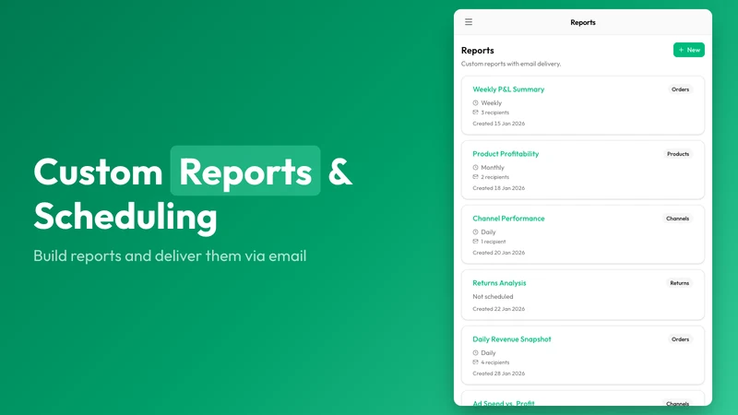Click the envelope icon beside 2 recipients
The height and width of the screenshot is (415, 738).
point(475,176)
